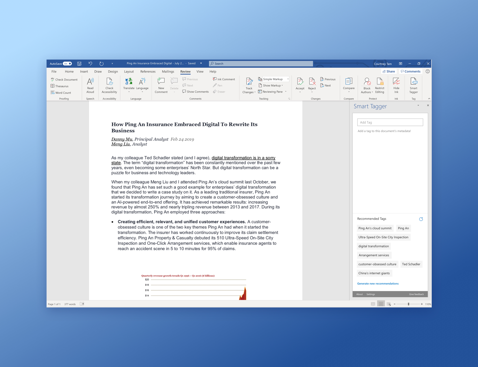Image resolution: width=478 pixels, height=367 pixels.
Task: Add a New Comment
Action: pos(161,85)
